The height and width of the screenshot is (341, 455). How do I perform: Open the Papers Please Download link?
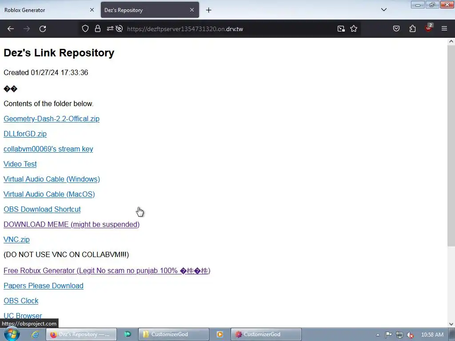pos(44,286)
